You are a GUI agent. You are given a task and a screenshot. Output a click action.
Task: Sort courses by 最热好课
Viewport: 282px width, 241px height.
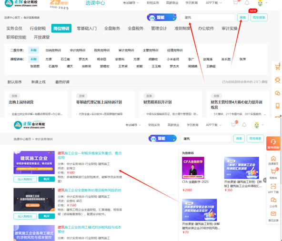(62, 82)
